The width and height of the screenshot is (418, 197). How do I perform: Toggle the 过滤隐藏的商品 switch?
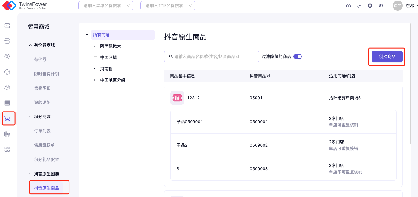298,57
